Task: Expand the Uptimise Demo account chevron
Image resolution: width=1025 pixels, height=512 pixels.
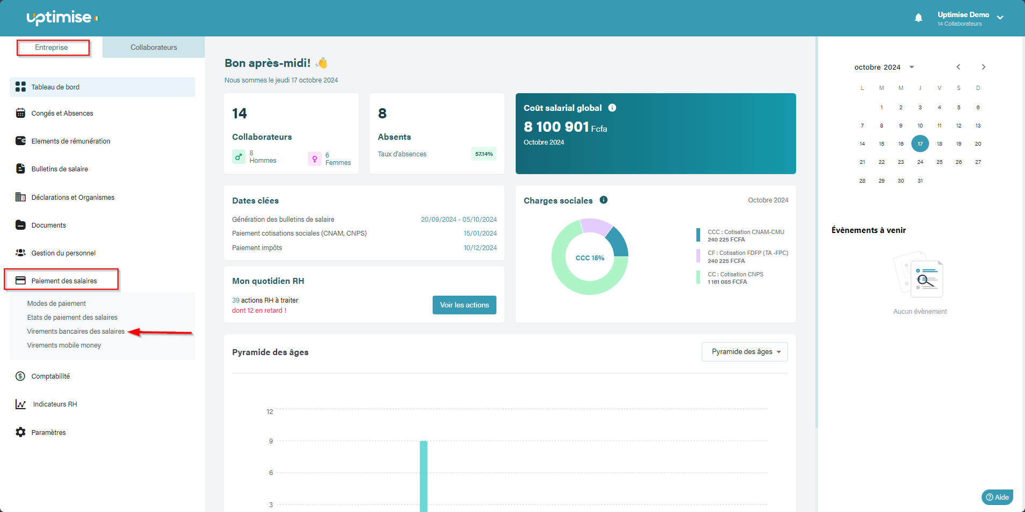Action: (x=1000, y=18)
